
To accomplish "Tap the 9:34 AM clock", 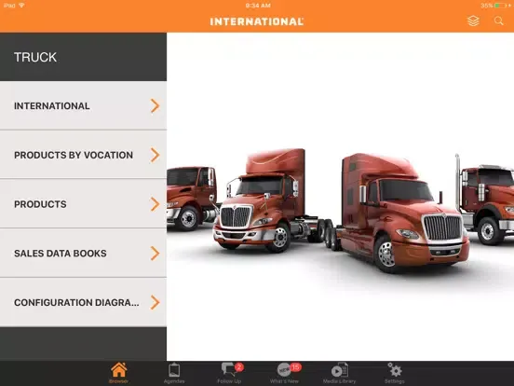I will pos(258,6).
